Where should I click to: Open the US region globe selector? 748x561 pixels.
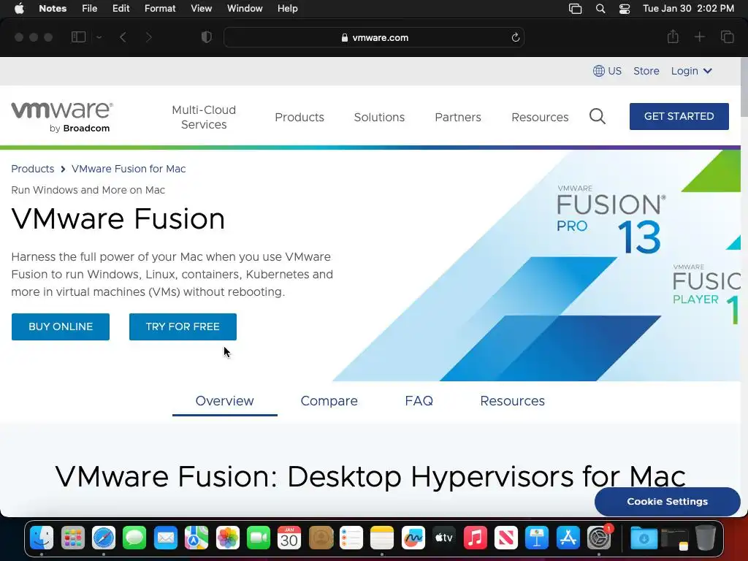pyautogui.click(x=607, y=71)
